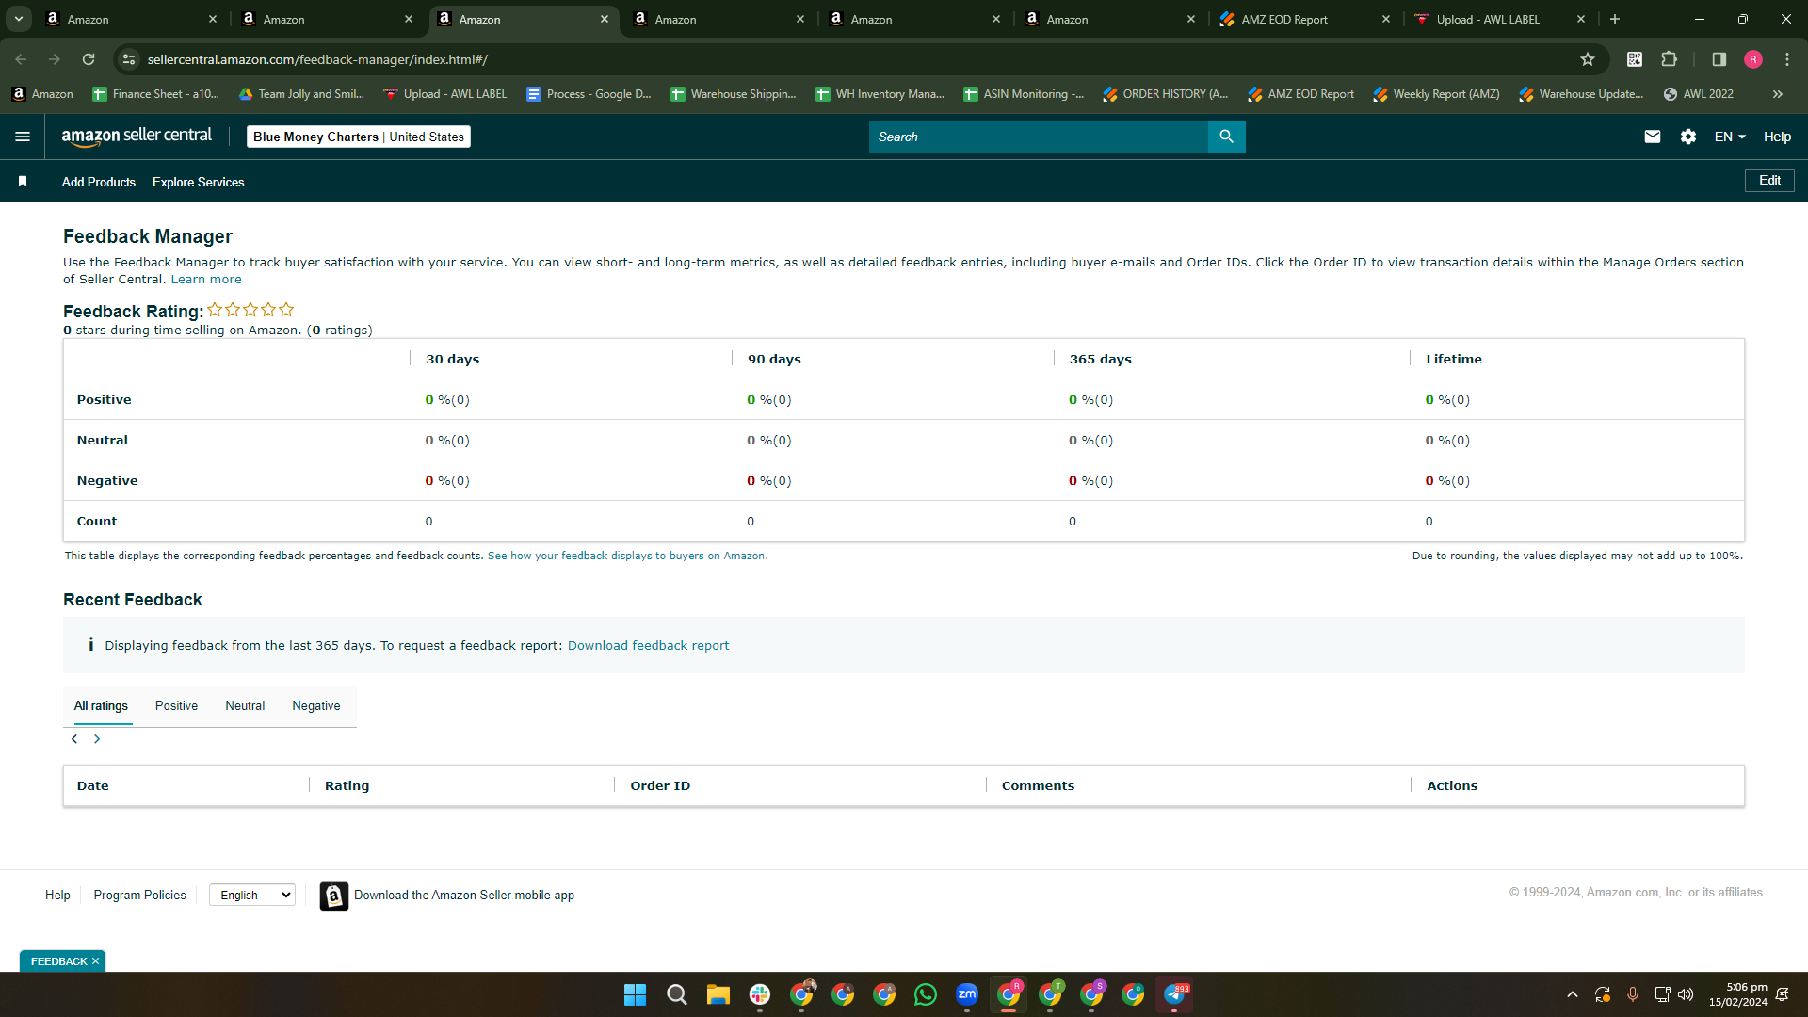1808x1017 pixels.
Task: Switch to the Positive tab
Action: click(x=176, y=706)
